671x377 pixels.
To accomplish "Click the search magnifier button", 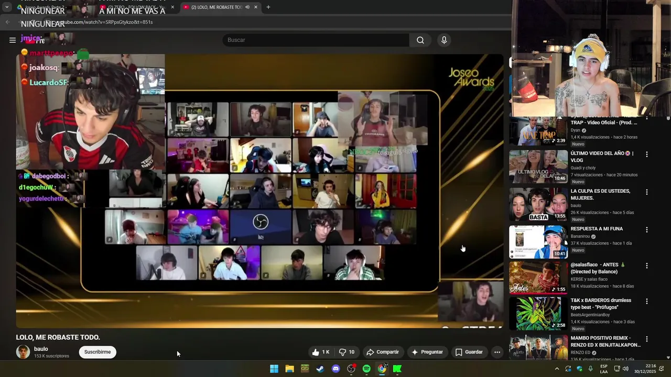I will click(420, 40).
